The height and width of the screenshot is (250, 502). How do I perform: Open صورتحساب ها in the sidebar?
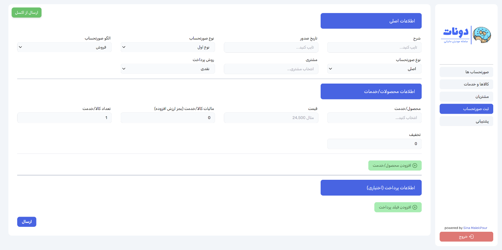point(466,72)
